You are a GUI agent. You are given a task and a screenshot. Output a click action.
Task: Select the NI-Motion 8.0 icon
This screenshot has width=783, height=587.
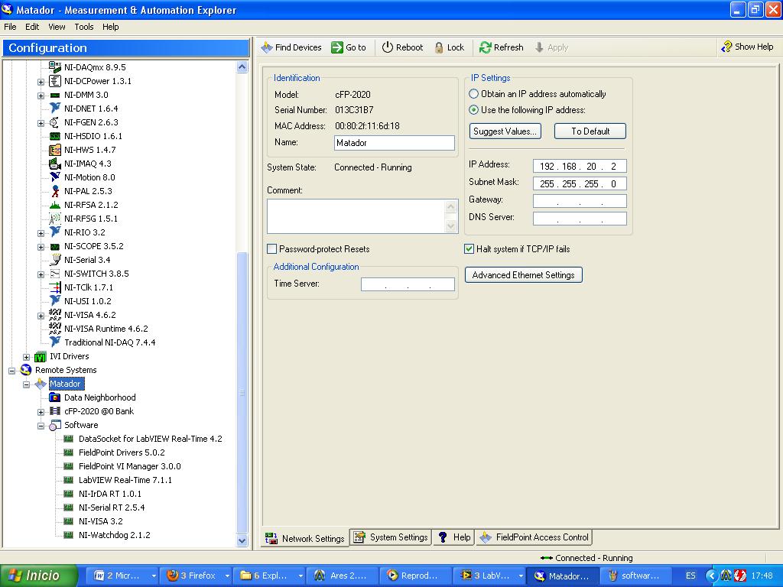[x=55, y=177]
